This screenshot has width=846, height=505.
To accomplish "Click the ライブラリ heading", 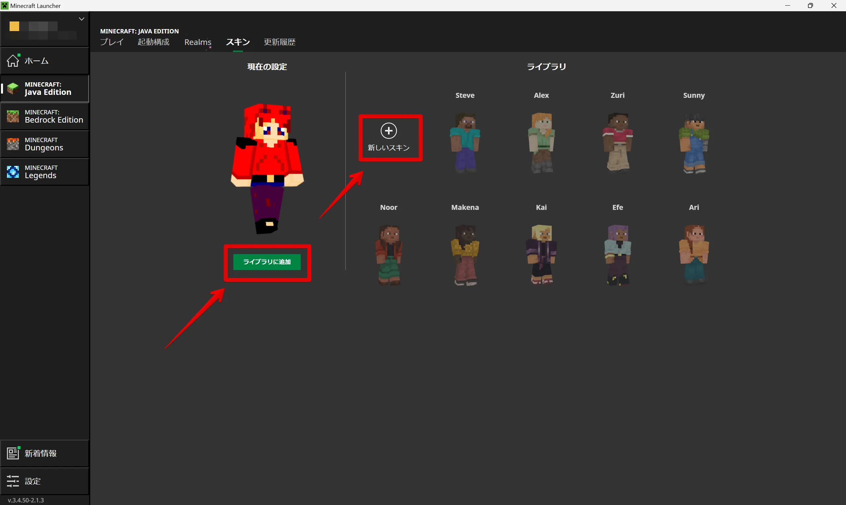I will point(546,67).
